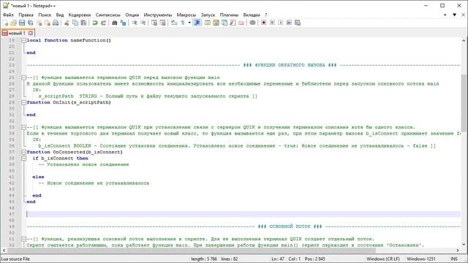Open Find dialog with the binoculars icon
Screen dimensions: 468x263
click(114, 23)
